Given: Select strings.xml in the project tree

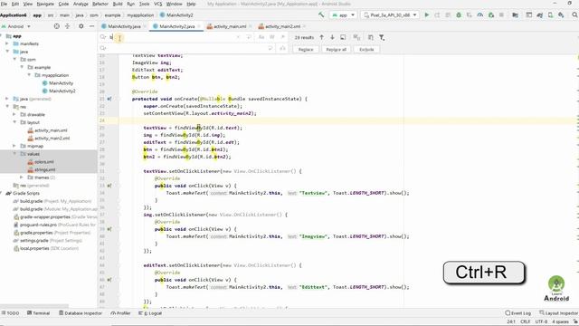Looking at the screenshot, I should [x=44, y=169].
